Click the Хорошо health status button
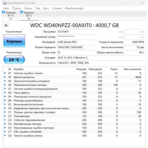Screen dimensions: 148x148 click(x=14, y=41)
